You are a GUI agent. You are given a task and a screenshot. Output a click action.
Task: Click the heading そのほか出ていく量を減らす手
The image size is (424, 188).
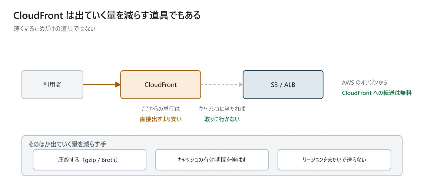tap(67, 144)
